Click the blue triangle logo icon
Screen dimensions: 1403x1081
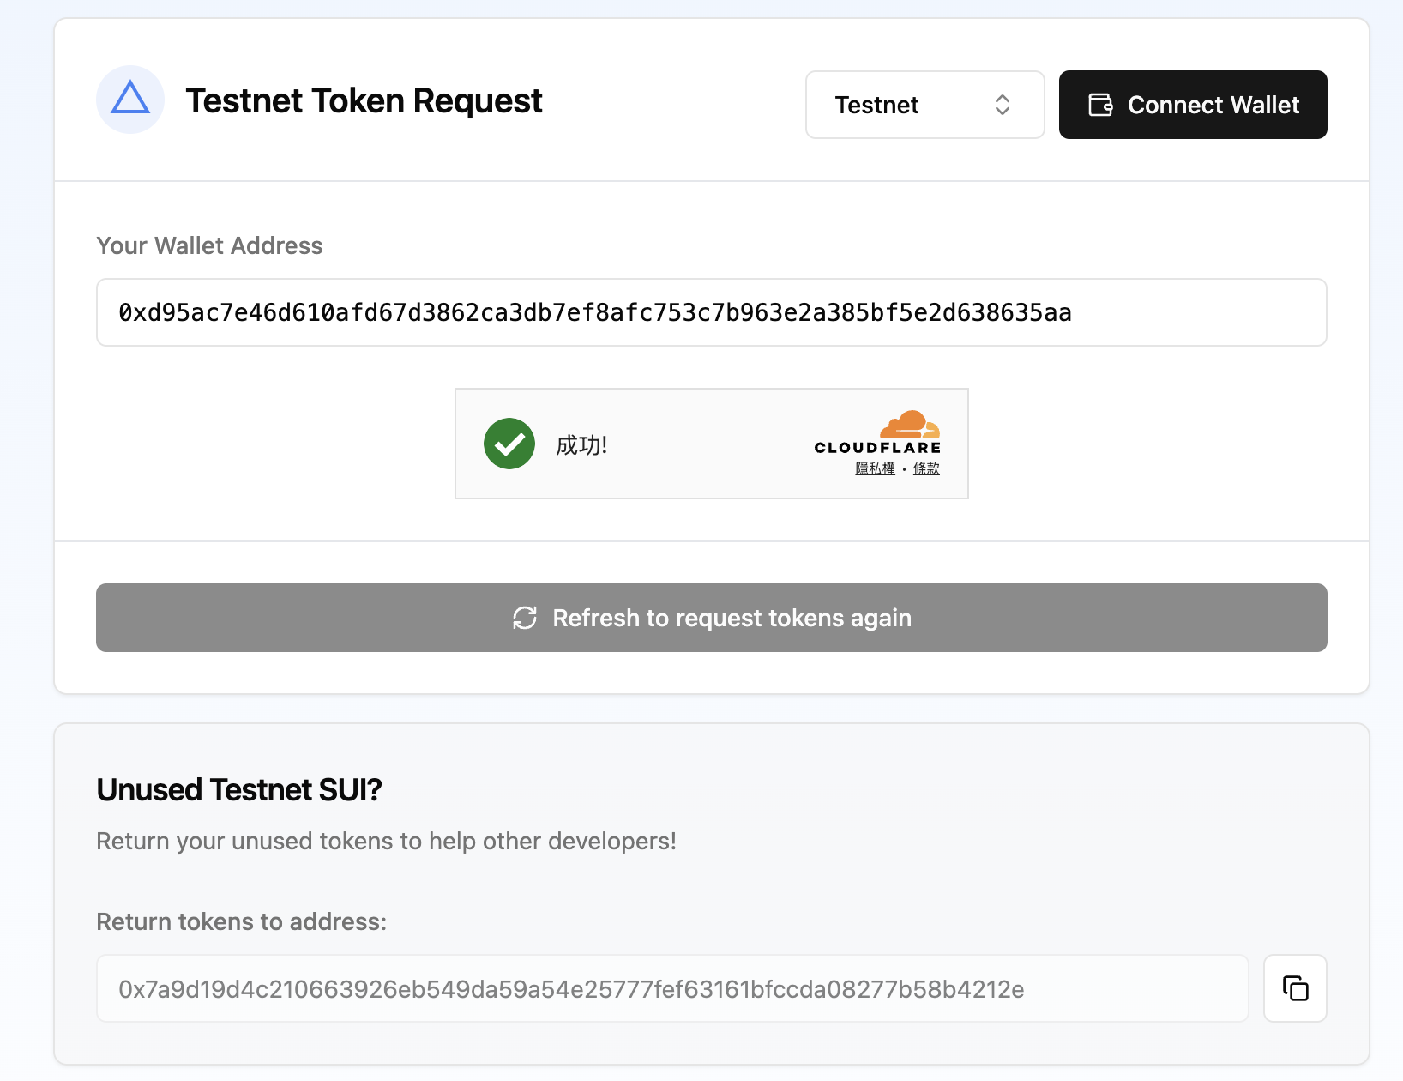pos(130,100)
